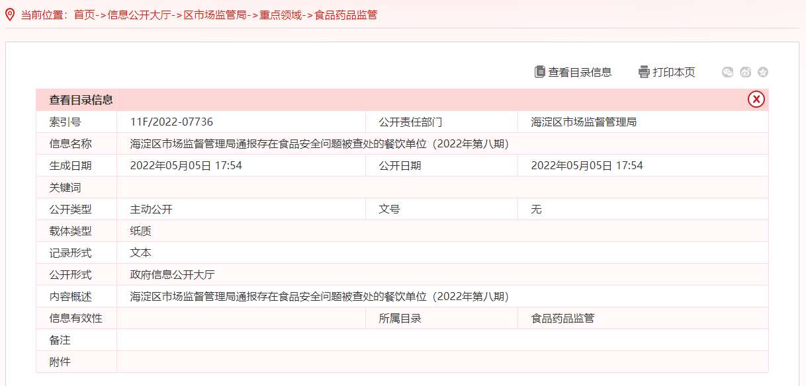This screenshot has height=386, width=806.
Task: Click the 查看目录信息 document icon
Action: [x=540, y=72]
